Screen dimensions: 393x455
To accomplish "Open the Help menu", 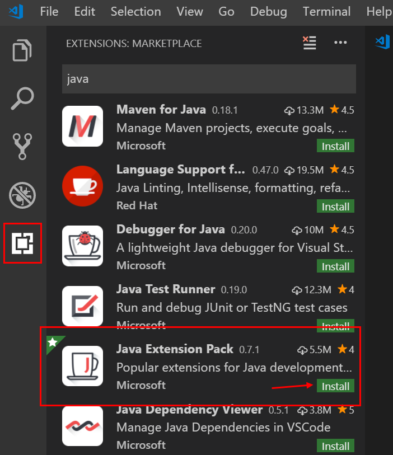I will coord(380,12).
